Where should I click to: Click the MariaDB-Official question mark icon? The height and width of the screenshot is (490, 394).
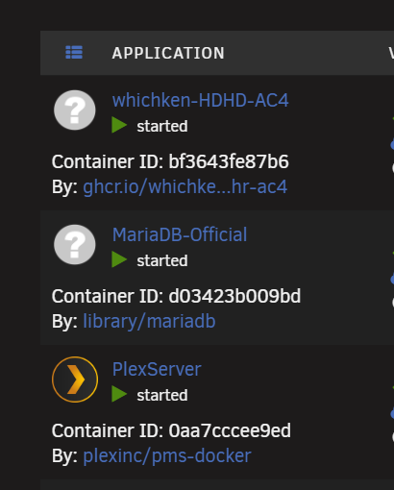tap(75, 245)
